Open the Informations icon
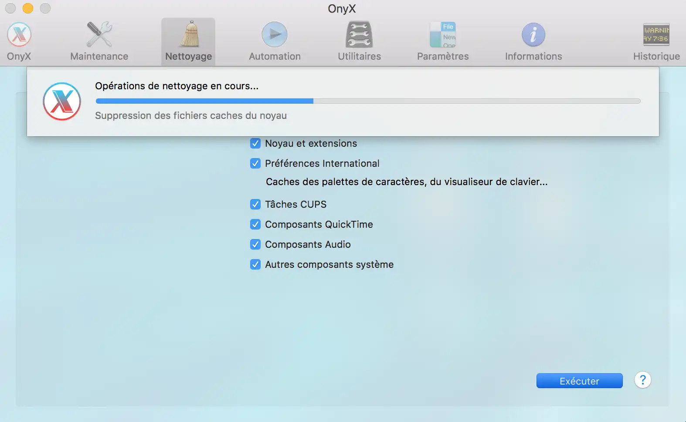 [x=533, y=35]
